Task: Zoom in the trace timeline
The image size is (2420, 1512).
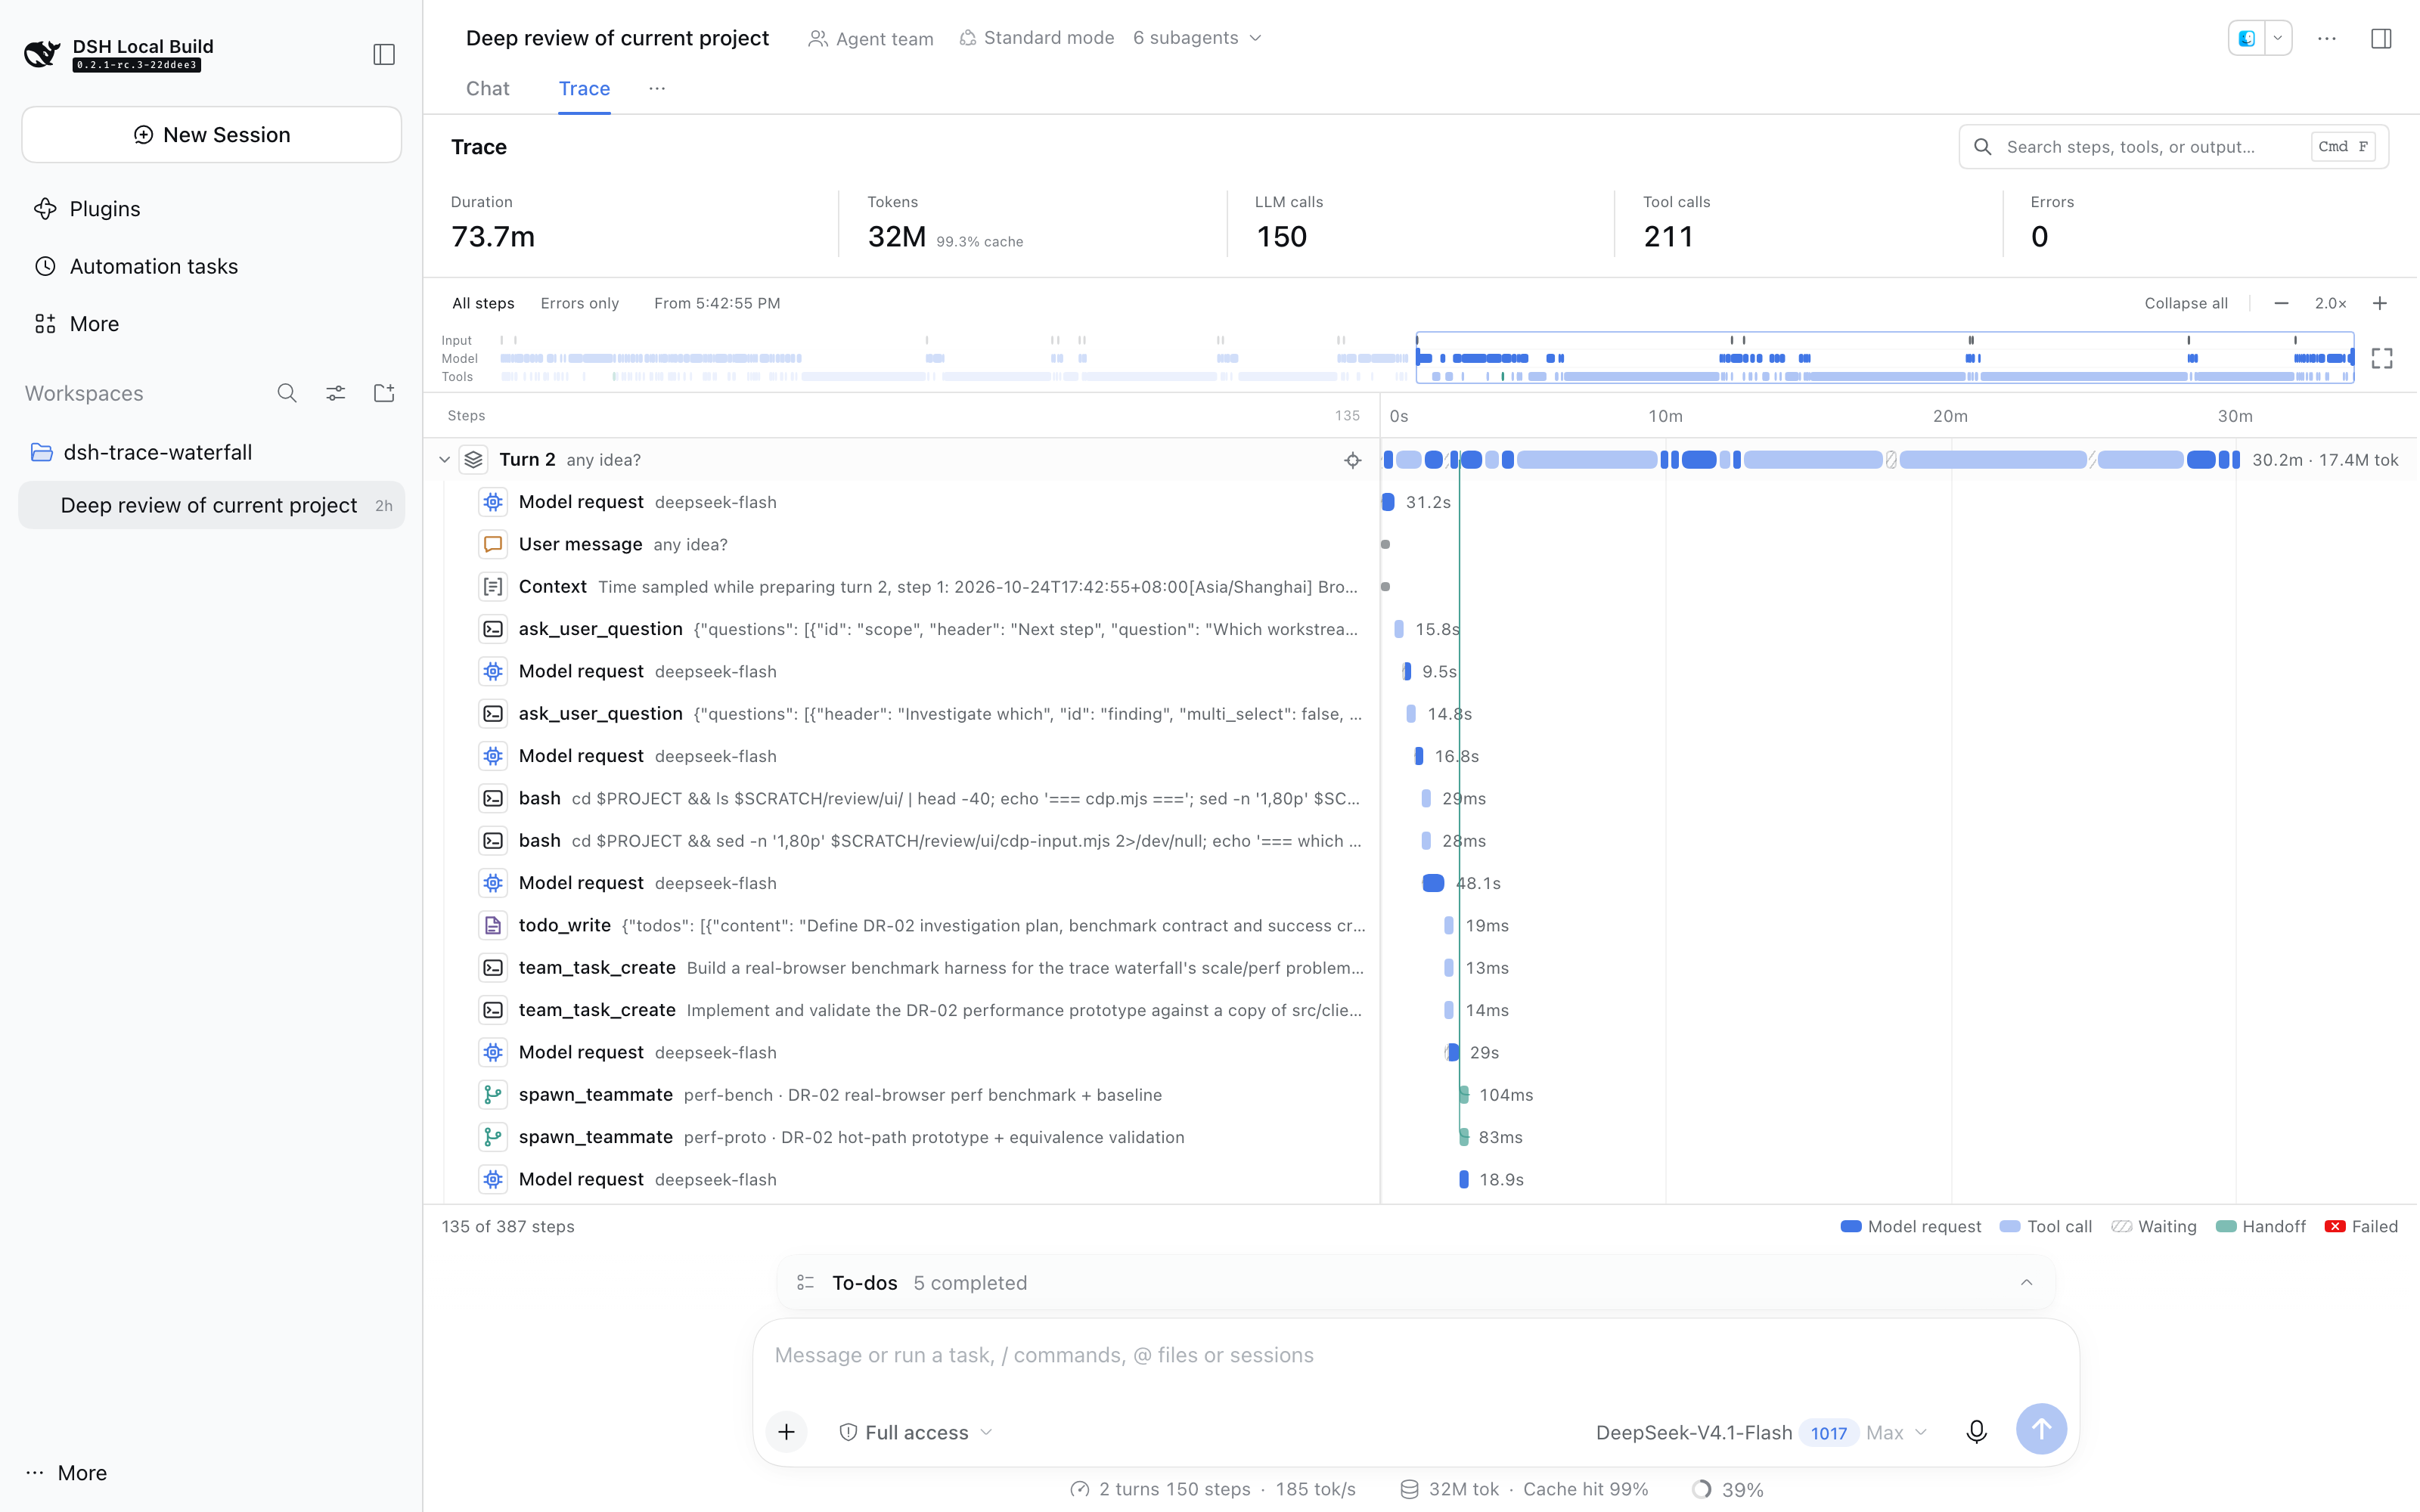Action: (2380, 303)
